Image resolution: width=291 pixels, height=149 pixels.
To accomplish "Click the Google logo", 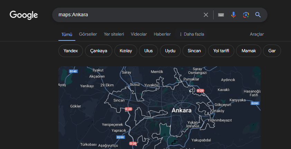I will [24, 15].
